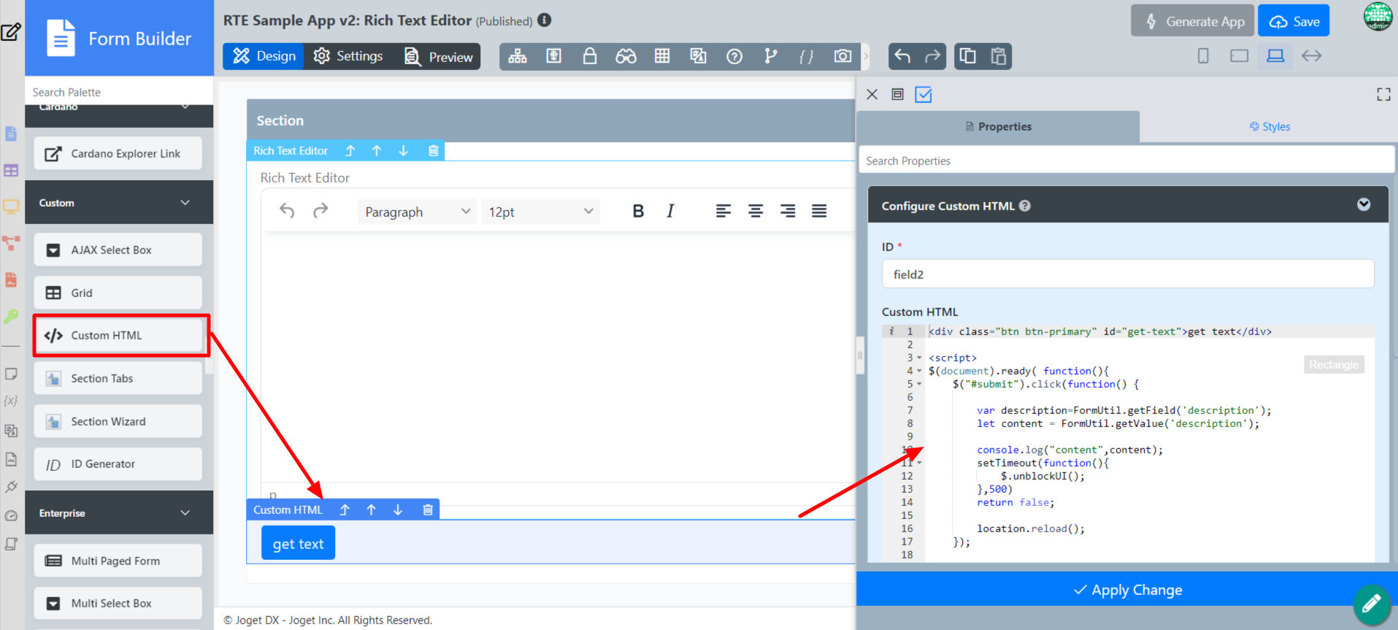Open the translation i18n icon
Viewport: 1398px width, 630px height.
(698, 56)
